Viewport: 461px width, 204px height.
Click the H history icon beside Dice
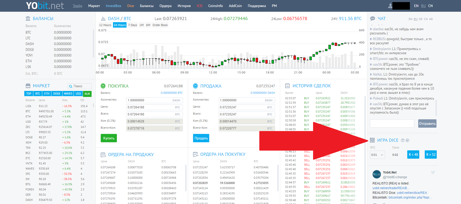[407, 140]
